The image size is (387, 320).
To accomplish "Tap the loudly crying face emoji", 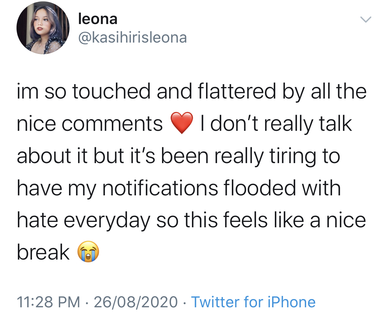I will (x=88, y=252).
